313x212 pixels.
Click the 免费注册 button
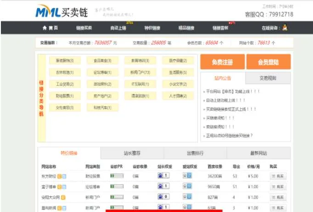coord(222,62)
